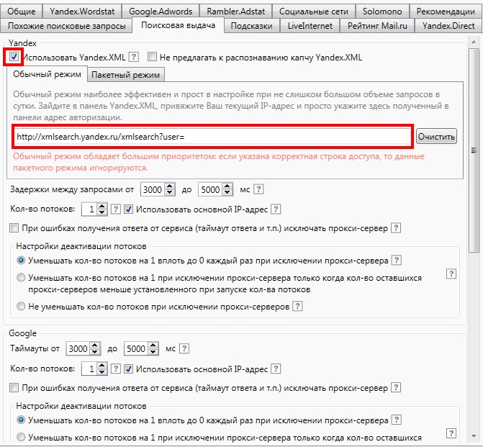The height and width of the screenshot is (447, 483).
Task: Open the Подсказки tab
Action: coord(251,26)
